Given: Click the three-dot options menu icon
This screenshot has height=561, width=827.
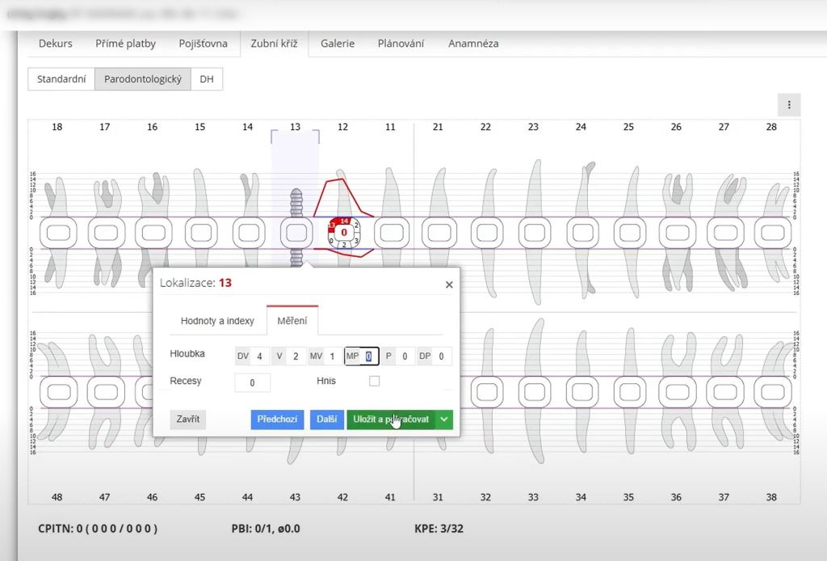Looking at the screenshot, I should (788, 104).
